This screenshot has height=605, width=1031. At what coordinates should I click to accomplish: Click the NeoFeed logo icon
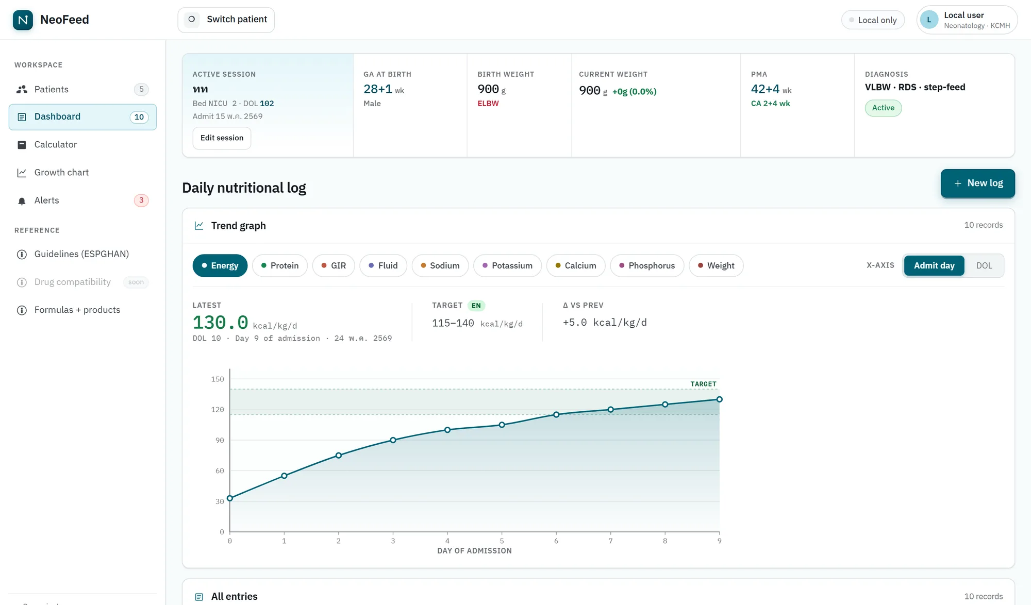pyautogui.click(x=23, y=20)
